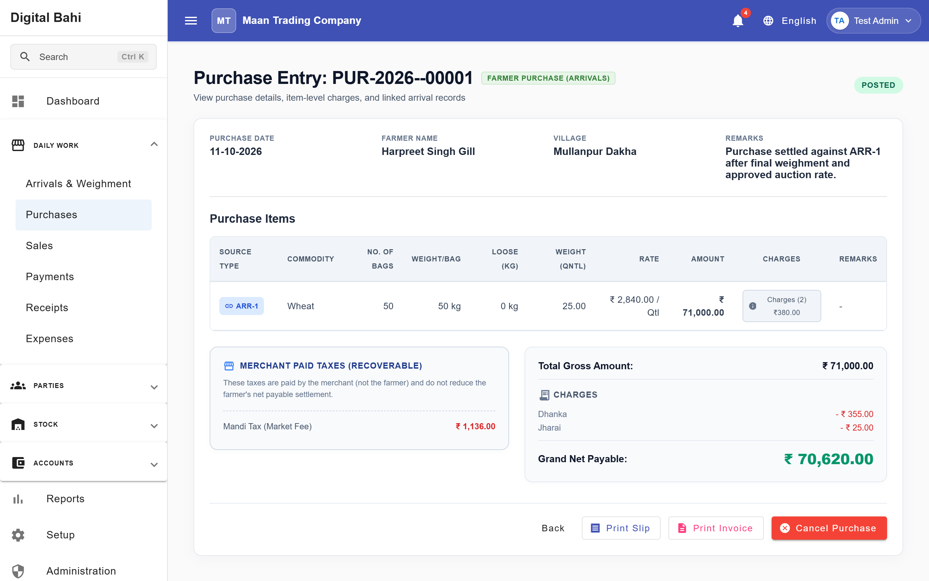
Task: Open the Test Admin dropdown arrow
Action: (908, 21)
